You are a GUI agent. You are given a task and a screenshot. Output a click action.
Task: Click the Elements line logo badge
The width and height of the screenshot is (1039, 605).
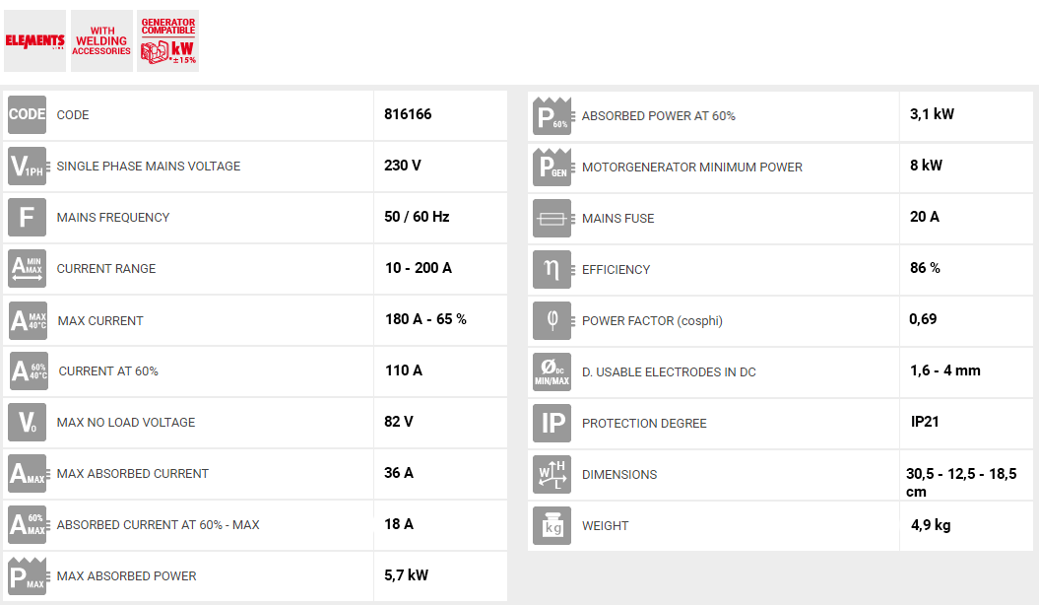point(34,41)
